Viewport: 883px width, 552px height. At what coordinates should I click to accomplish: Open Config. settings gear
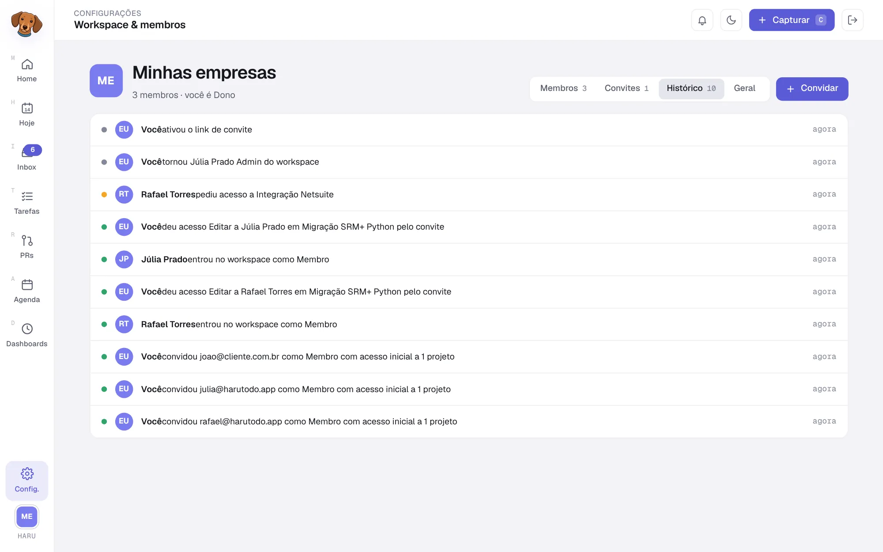click(27, 480)
